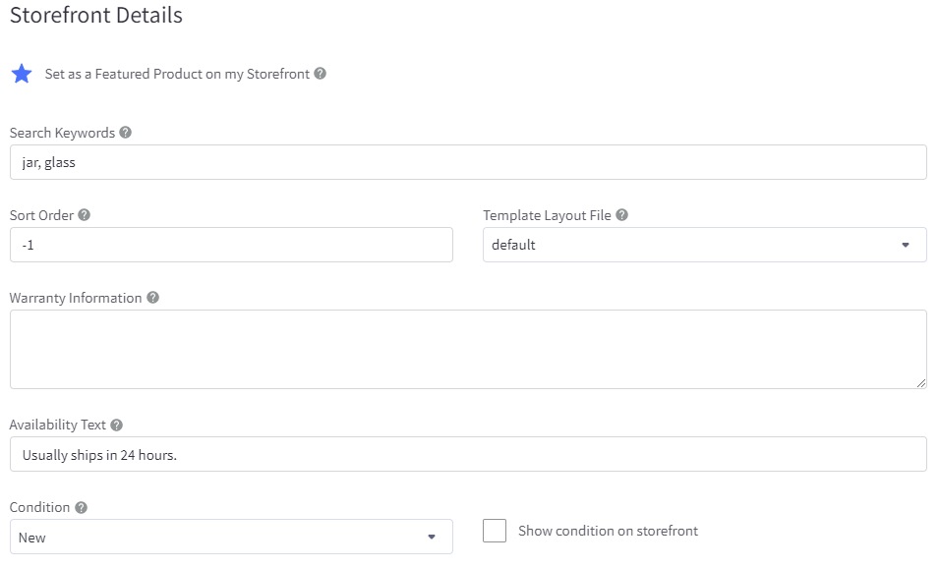Click the Warranty Information field label
939x568 pixels.
coord(76,298)
